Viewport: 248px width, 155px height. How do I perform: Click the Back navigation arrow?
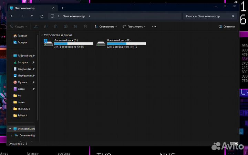click(12, 16)
